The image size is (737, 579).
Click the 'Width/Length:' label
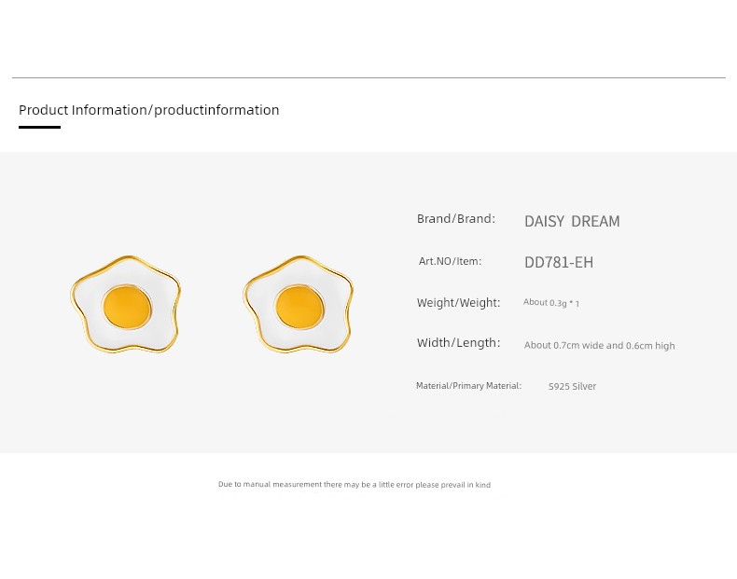458,343
